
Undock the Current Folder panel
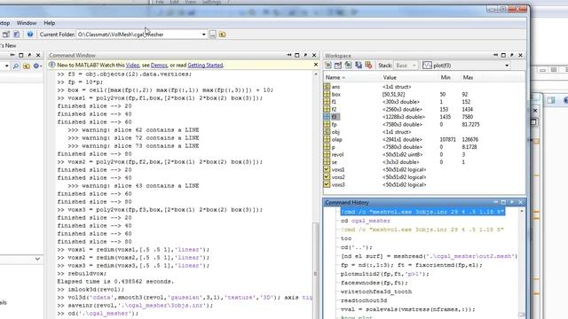click(x=29, y=55)
